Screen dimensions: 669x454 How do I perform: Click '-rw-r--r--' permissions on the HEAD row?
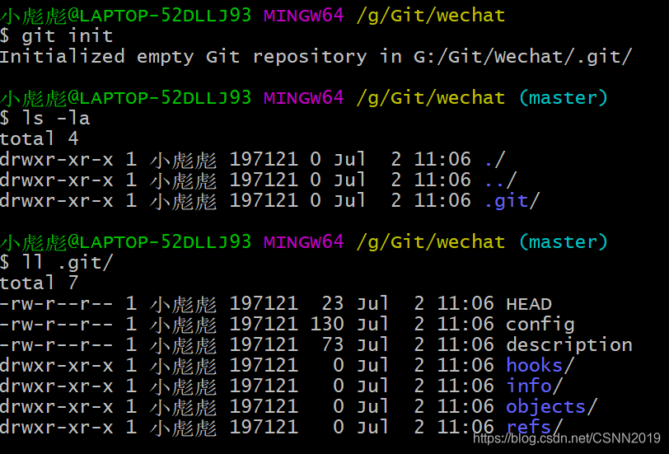point(56,304)
